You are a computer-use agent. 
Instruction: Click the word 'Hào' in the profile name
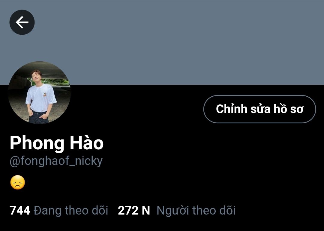tap(87, 142)
